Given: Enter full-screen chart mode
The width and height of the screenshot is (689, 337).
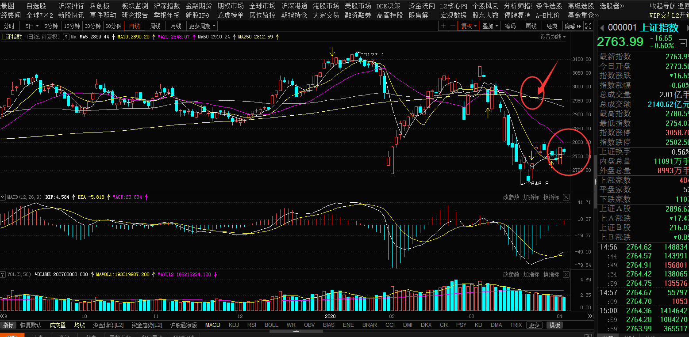Looking at the screenshot, I should 588,26.
